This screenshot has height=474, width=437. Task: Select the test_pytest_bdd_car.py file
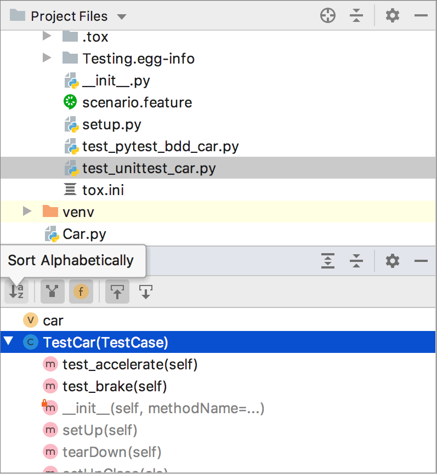pyautogui.click(x=161, y=146)
